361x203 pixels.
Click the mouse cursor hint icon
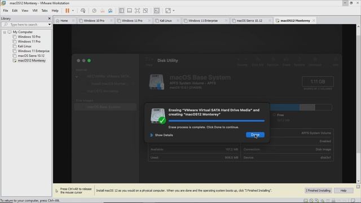pyautogui.click(x=56, y=191)
